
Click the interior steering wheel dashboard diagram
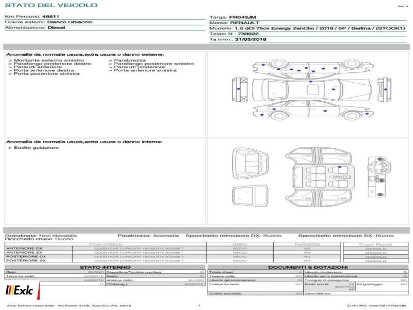coord(379,177)
